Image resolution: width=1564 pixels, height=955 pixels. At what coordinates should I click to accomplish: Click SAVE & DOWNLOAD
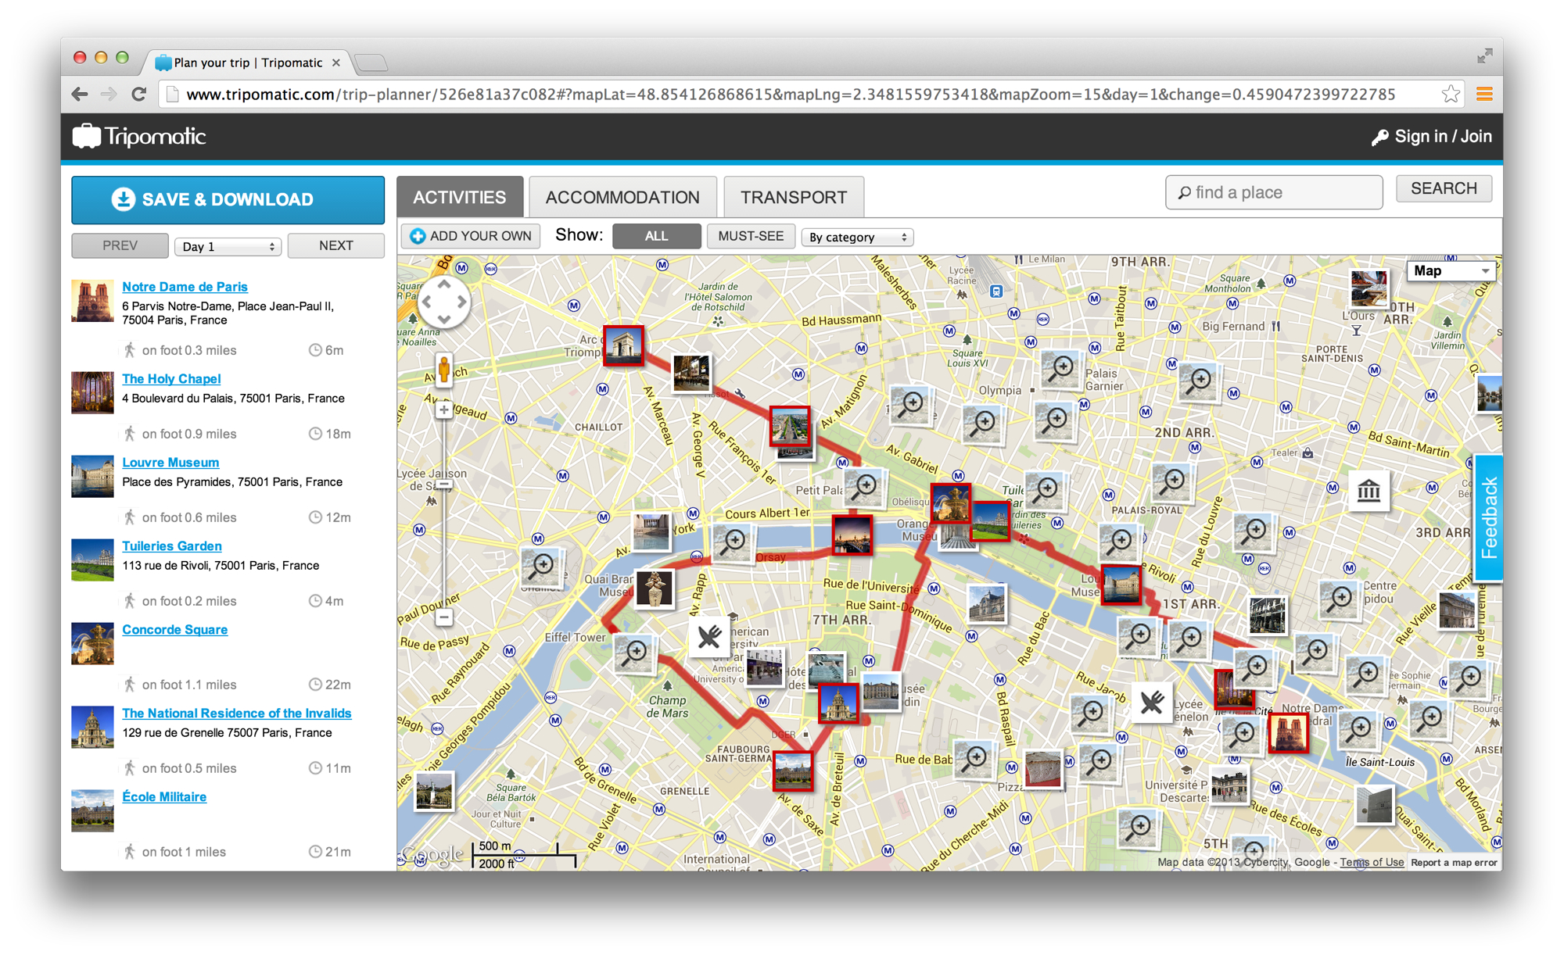[x=227, y=199]
